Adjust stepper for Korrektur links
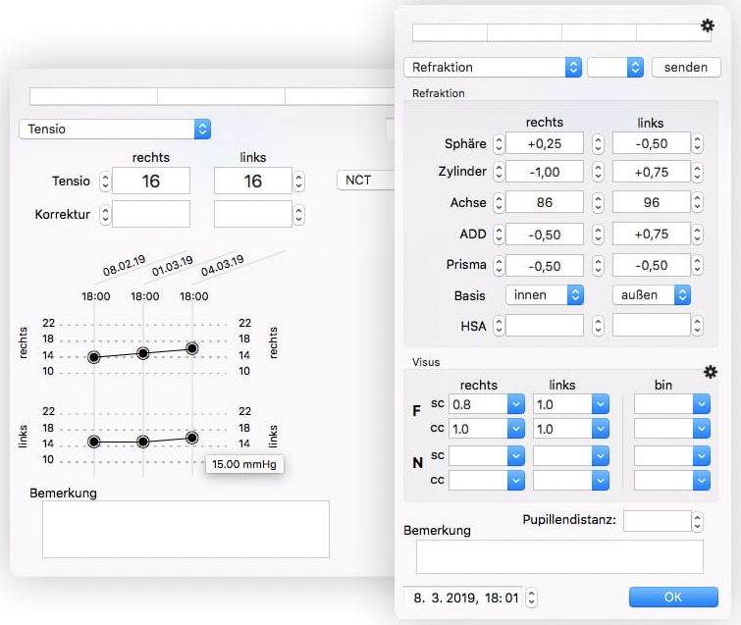The width and height of the screenshot is (741, 625). click(x=298, y=215)
